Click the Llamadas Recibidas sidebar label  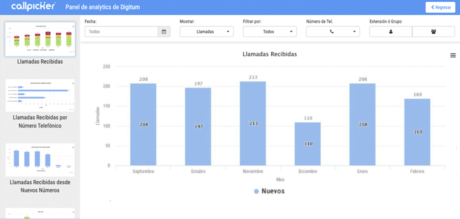40,62
